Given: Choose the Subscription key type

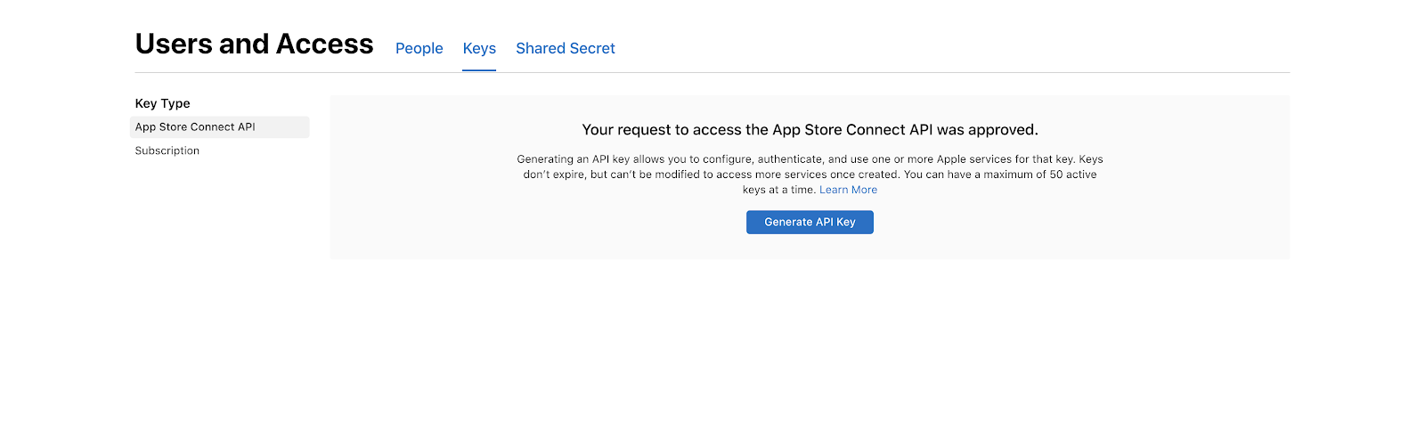Looking at the screenshot, I should click(167, 151).
